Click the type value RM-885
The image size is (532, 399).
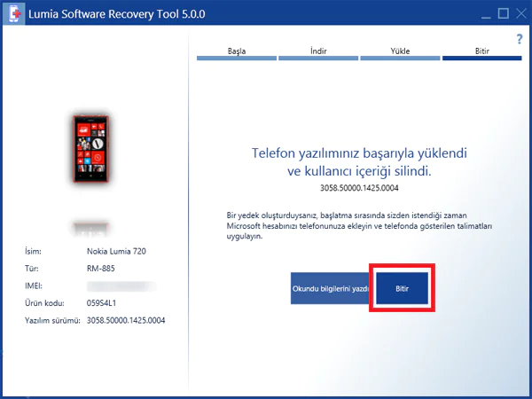click(x=101, y=269)
